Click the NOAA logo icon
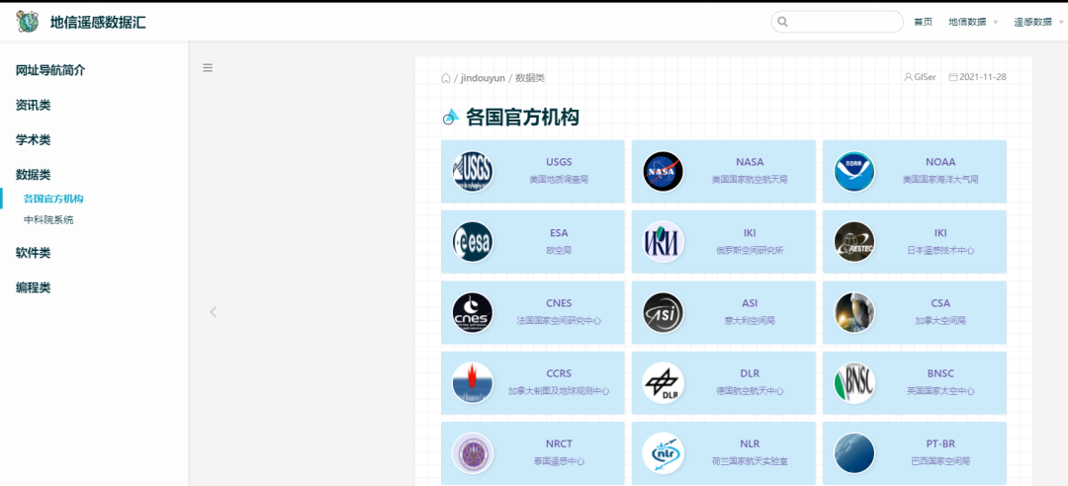Viewport: 1068px width, 486px height. click(x=854, y=171)
